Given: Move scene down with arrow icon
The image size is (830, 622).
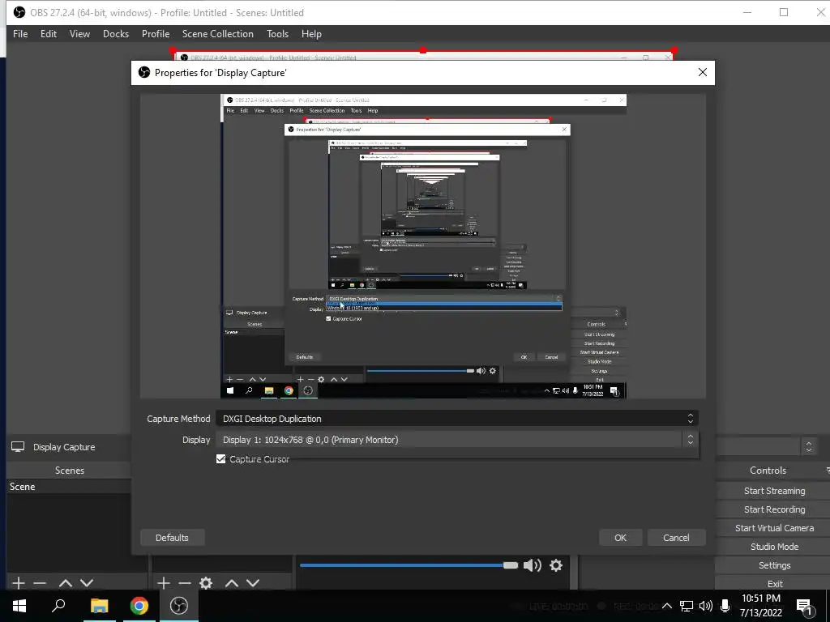Looking at the screenshot, I should (x=87, y=583).
